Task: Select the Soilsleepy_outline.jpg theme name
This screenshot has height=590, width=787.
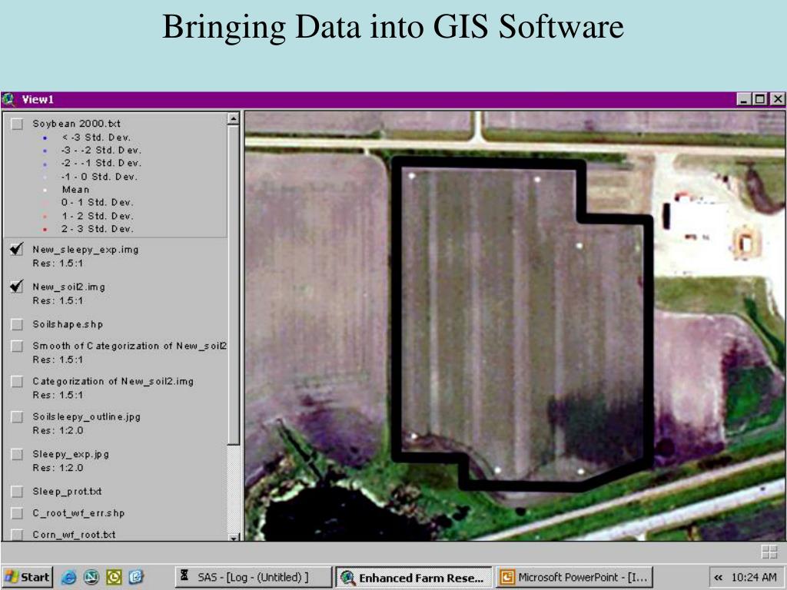Action: pos(86,417)
